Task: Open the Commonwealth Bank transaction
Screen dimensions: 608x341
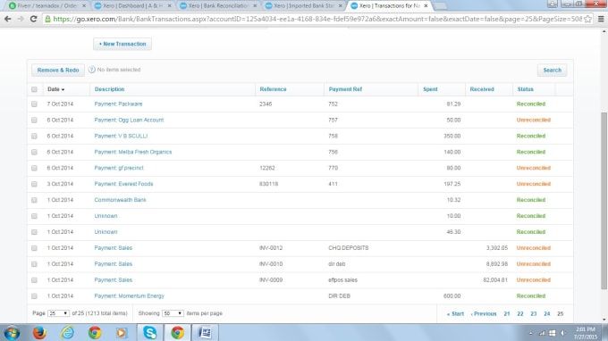Action: tap(120, 200)
